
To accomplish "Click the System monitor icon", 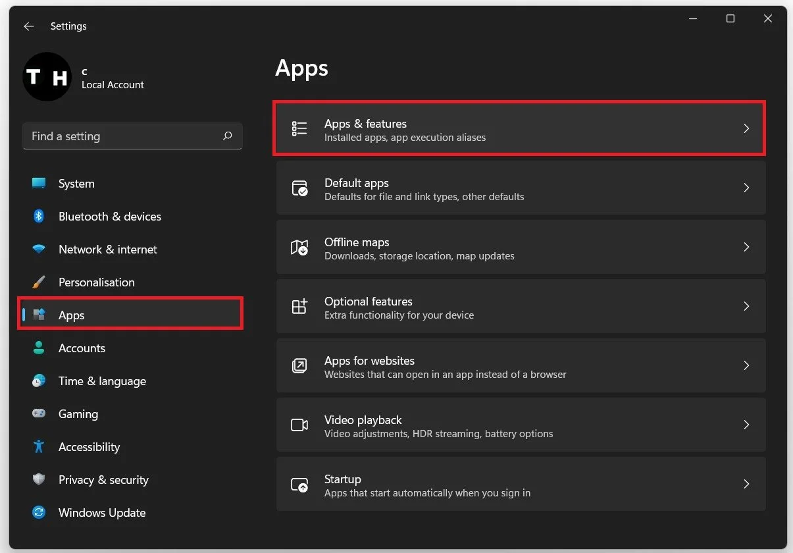I will coord(39,184).
